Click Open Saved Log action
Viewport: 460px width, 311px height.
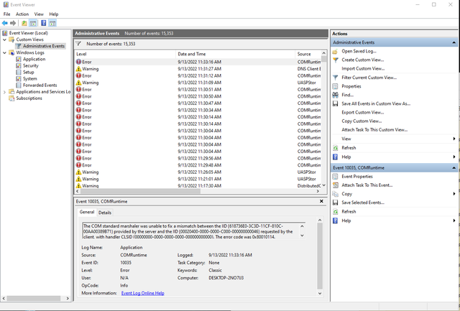(359, 51)
